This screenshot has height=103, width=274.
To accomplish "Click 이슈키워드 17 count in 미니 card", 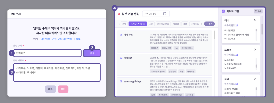I will 231,25.
